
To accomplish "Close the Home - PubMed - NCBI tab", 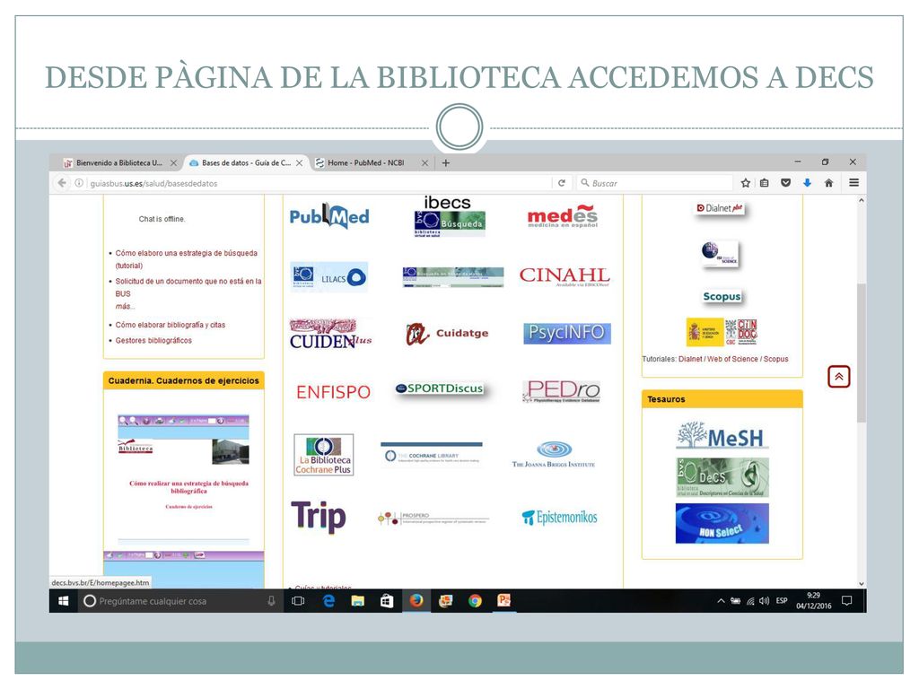I will [424, 163].
